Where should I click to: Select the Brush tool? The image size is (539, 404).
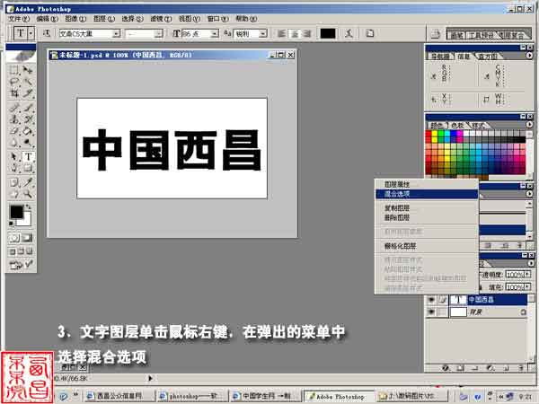[x=28, y=108]
